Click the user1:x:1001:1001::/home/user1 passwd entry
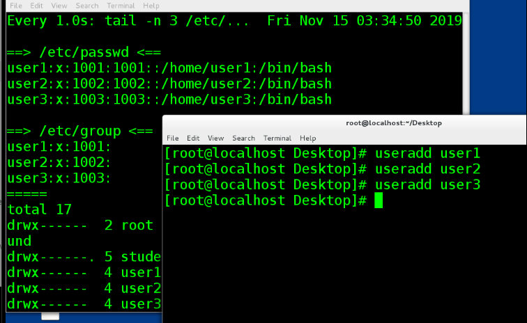This screenshot has width=527, height=323. pos(169,68)
